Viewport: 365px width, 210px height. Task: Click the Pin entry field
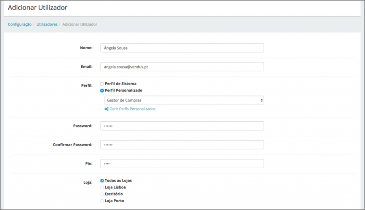(x=182, y=164)
